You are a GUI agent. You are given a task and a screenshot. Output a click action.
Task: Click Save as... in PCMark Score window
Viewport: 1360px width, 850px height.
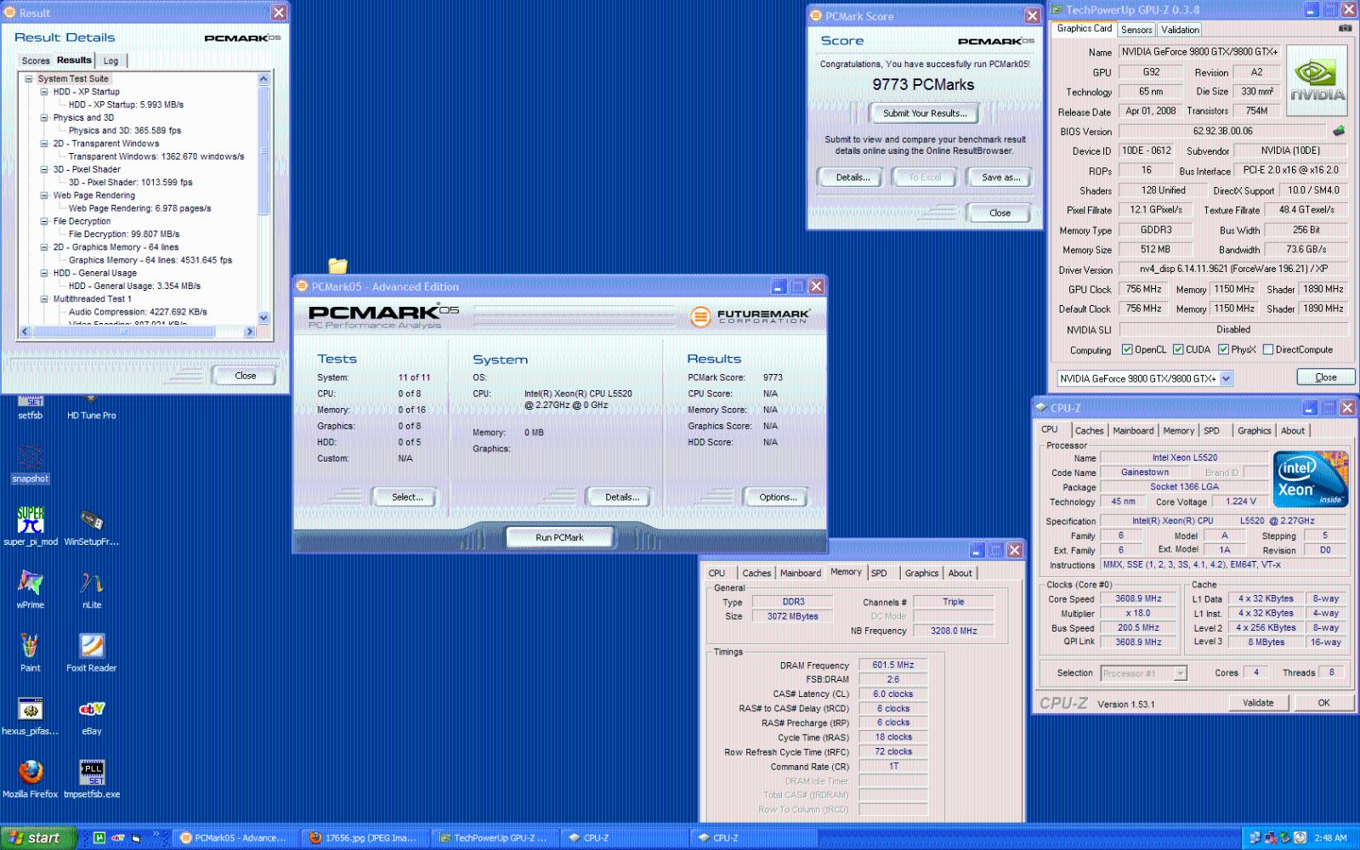[1000, 177]
